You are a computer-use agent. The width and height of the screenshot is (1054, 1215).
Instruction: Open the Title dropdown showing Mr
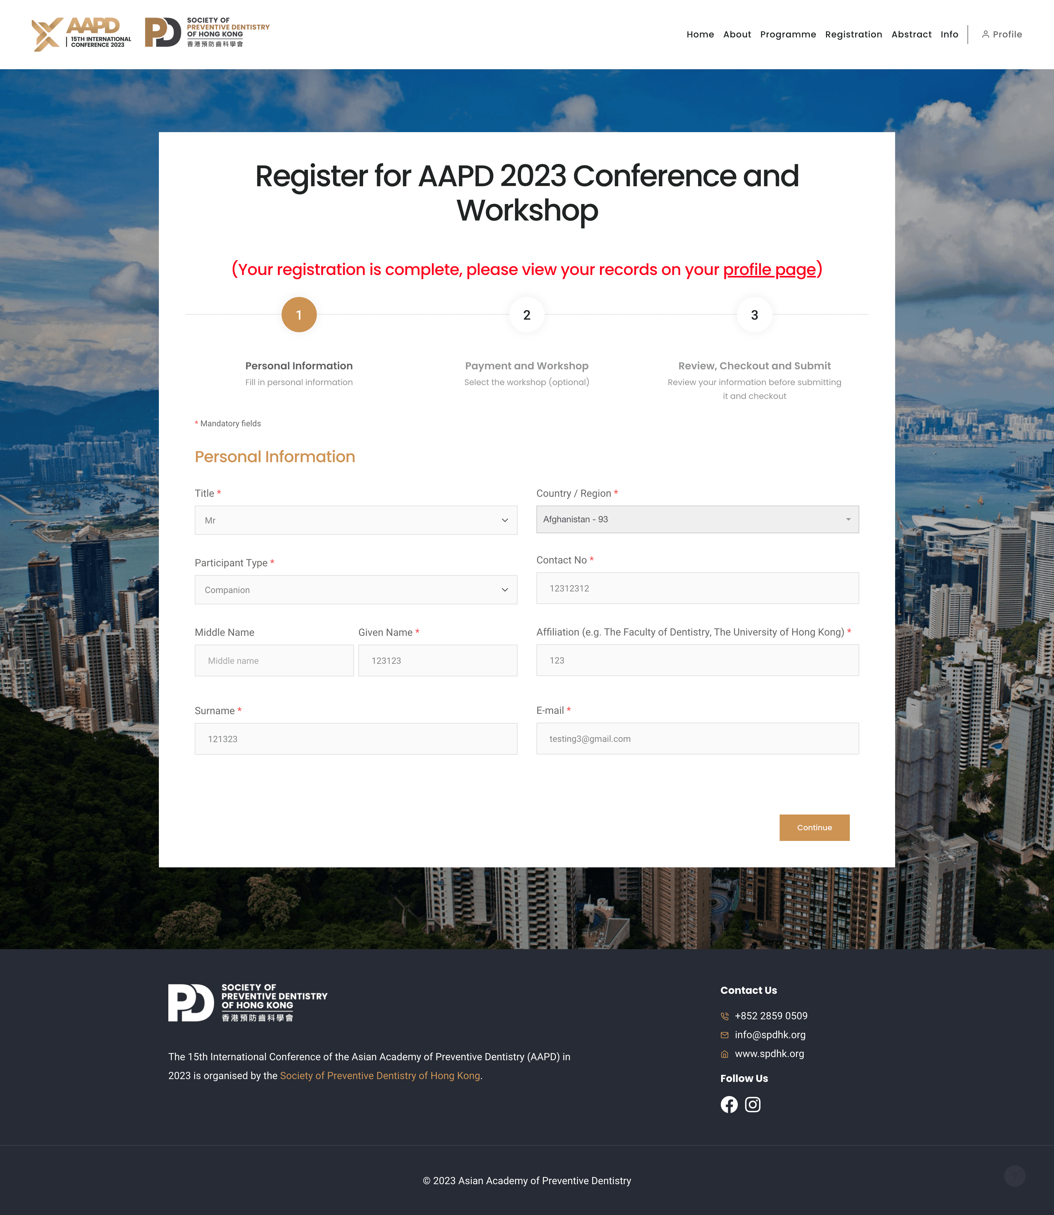pos(356,520)
